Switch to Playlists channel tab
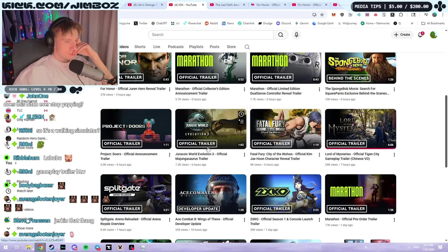 196,47
